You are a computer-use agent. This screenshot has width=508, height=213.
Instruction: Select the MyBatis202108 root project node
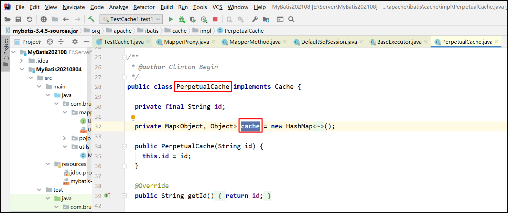pyautogui.click(x=47, y=52)
